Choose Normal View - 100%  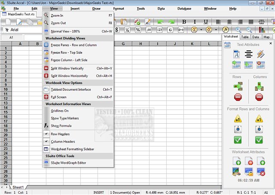click(78, 31)
